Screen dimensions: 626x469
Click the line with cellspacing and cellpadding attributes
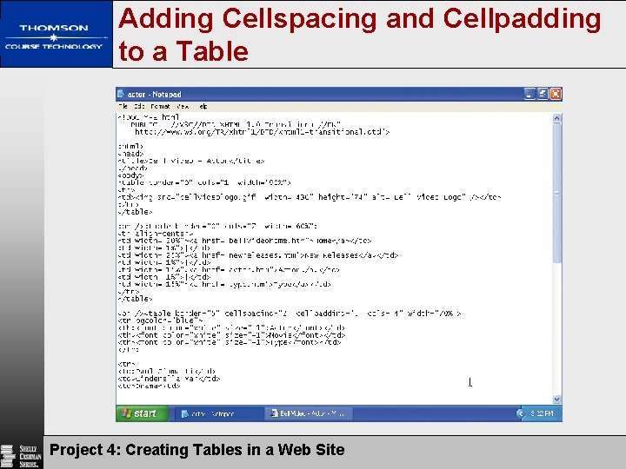(290, 314)
